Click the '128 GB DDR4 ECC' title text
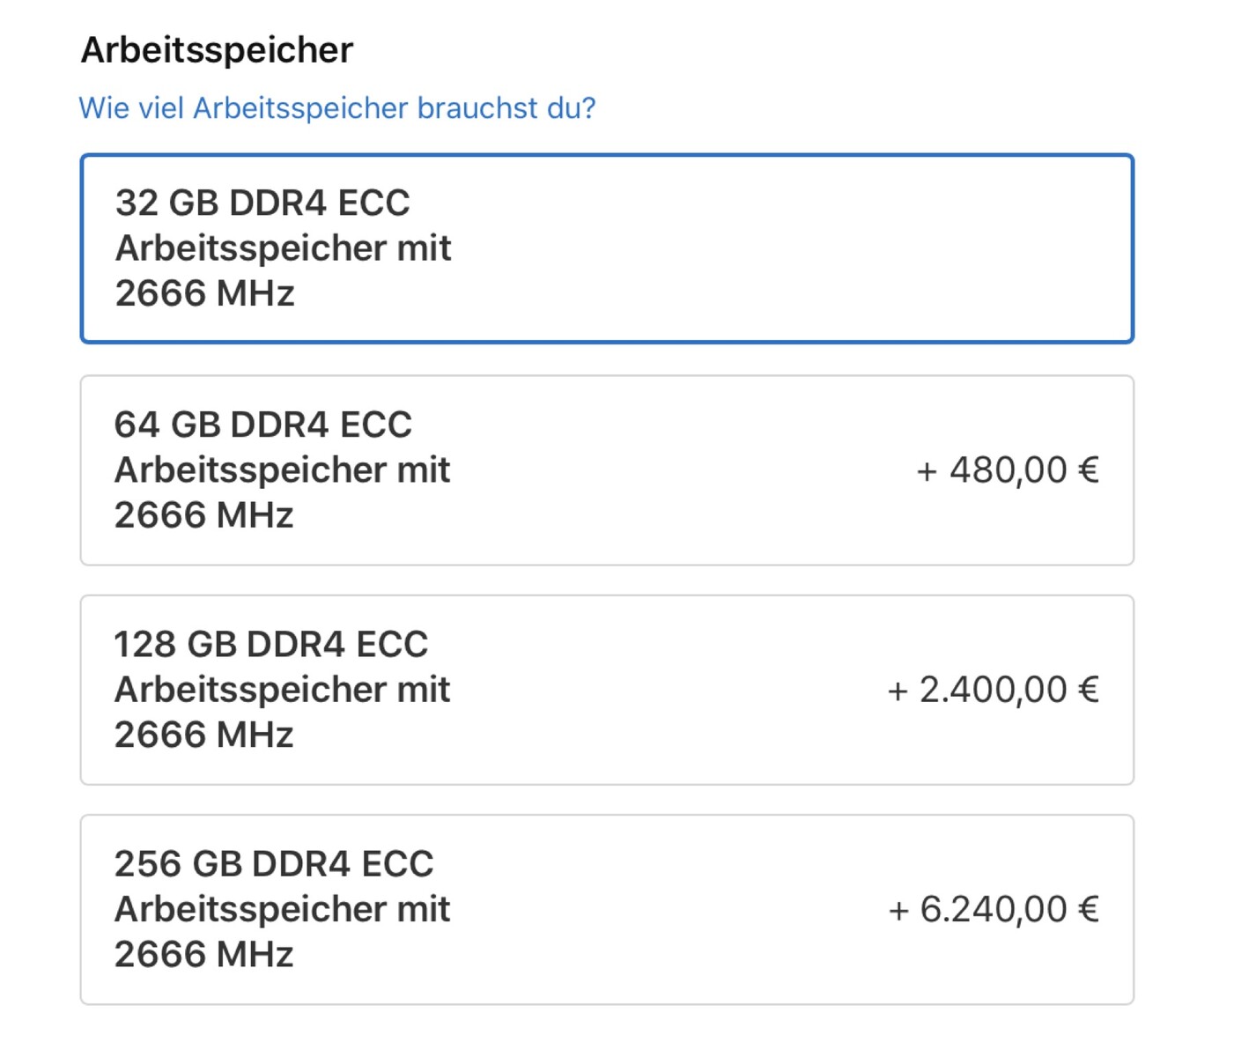This screenshot has width=1234, height=1057. click(x=270, y=644)
